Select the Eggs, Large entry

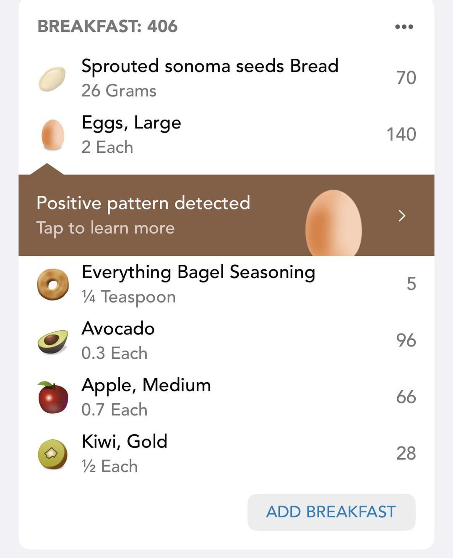point(226,135)
